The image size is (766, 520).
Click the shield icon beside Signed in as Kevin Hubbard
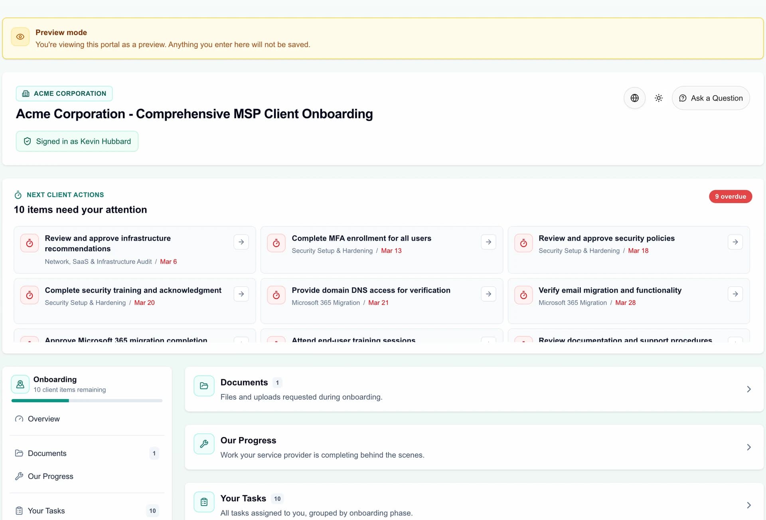point(28,141)
